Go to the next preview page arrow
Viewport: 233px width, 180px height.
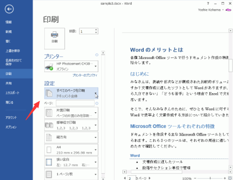pos(150,178)
